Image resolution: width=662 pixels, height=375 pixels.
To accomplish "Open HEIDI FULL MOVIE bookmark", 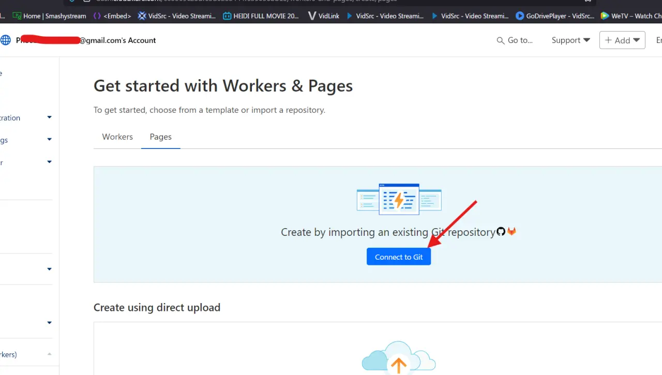I will (x=261, y=16).
